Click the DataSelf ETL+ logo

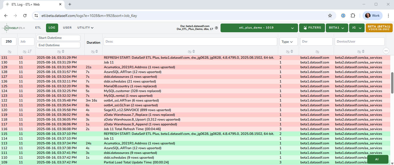coord(13,28)
